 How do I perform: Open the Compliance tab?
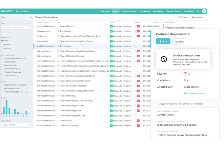pos(158,11)
